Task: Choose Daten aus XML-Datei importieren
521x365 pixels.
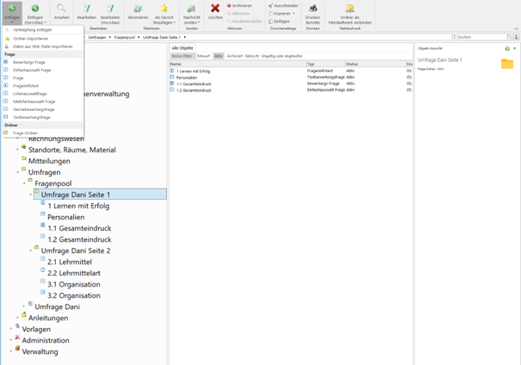Action: 42,46
